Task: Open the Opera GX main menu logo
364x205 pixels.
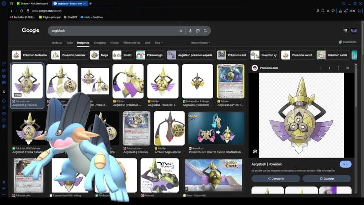Action: pyautogui.click(x=4, y=3)
